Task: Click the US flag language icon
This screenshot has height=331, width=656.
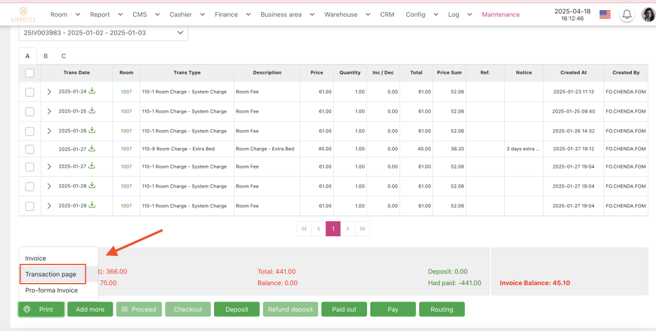Action: [x=604, y=14]
